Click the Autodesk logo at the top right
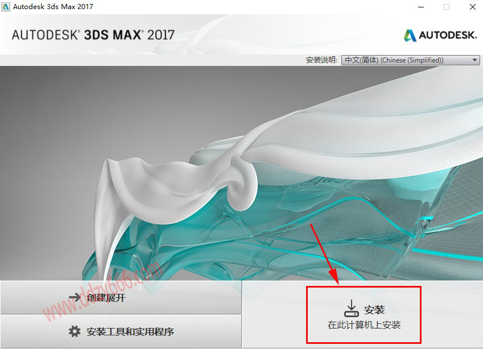This screenshot has width=483, height=349. [440, 35]
